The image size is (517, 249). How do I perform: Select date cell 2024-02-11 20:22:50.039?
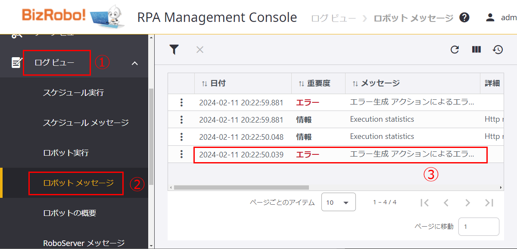pyautogui.click(x=241, y=154)
